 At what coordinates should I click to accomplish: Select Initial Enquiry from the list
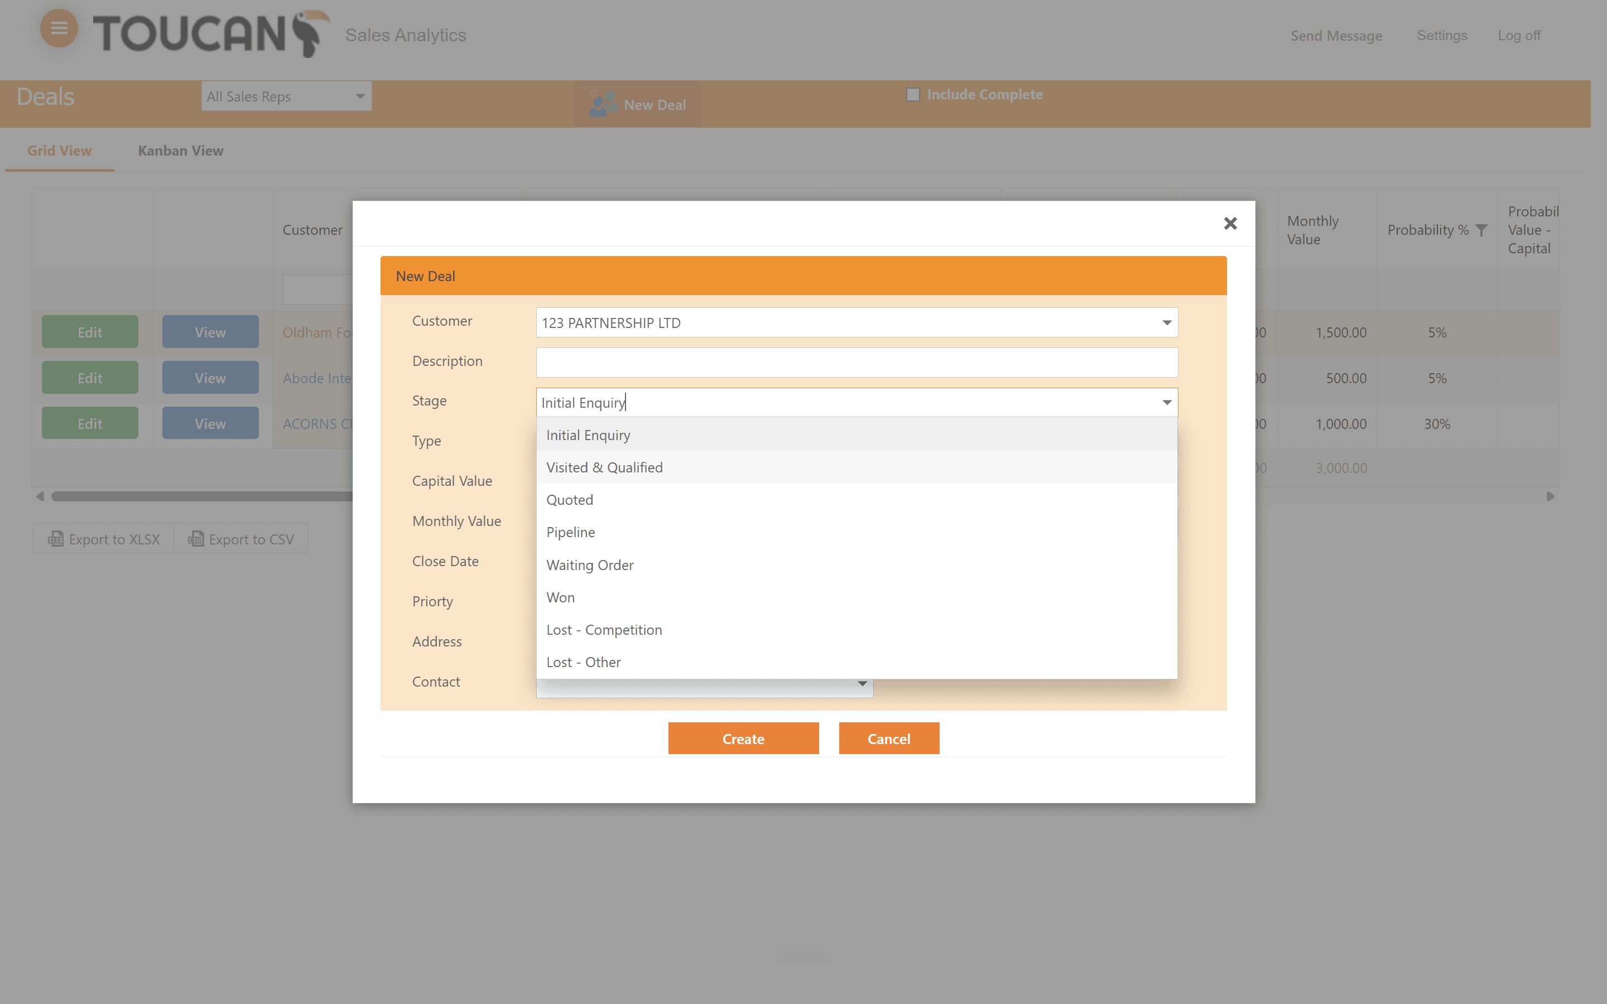pos(857,435)
